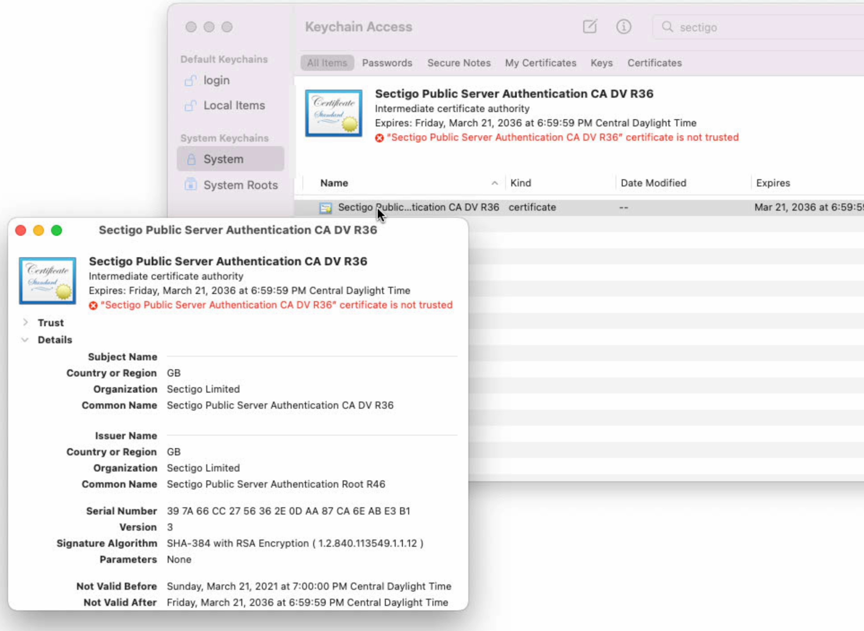
Task: Switch to Passwords tab
Action: click(x=387, y=63)
